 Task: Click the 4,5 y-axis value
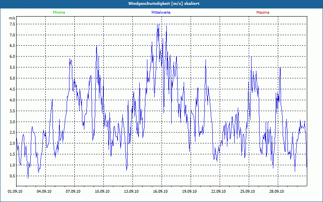(13, 89)
